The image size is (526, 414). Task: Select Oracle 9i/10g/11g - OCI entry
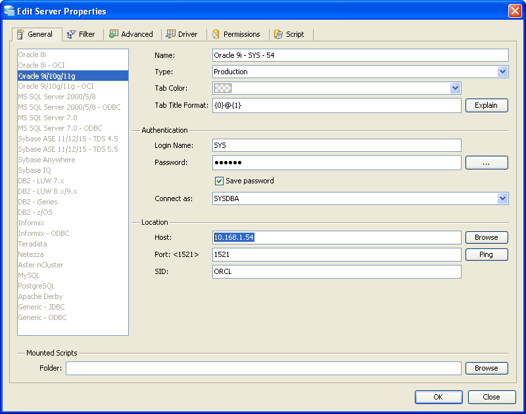click(x=73, y=86)
